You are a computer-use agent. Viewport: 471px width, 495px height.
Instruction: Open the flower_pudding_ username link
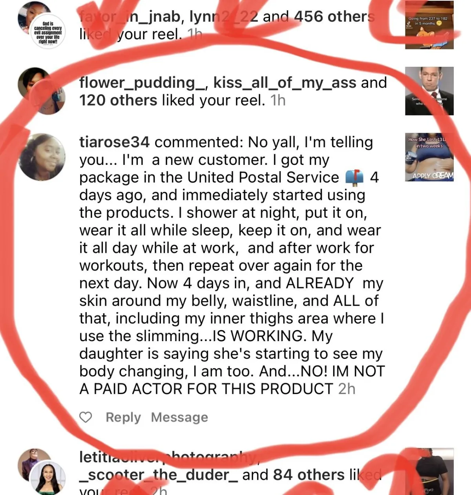144,83
